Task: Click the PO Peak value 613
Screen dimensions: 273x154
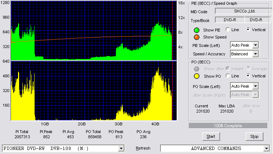Action: click(119, 137)
